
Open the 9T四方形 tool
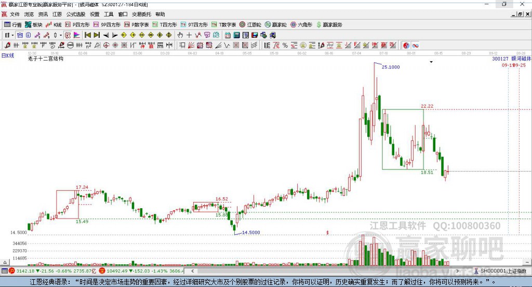click(x=194, y=25)
